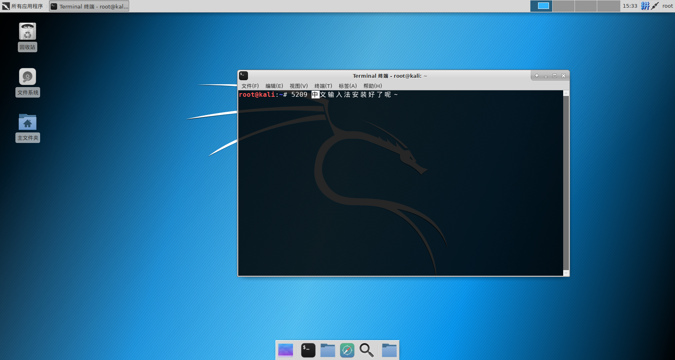Image resolution: width=675 pixels, height=360 pixels.
Task: Open the 回收站 trash desktop icon
Action: [x=28, y=37]
